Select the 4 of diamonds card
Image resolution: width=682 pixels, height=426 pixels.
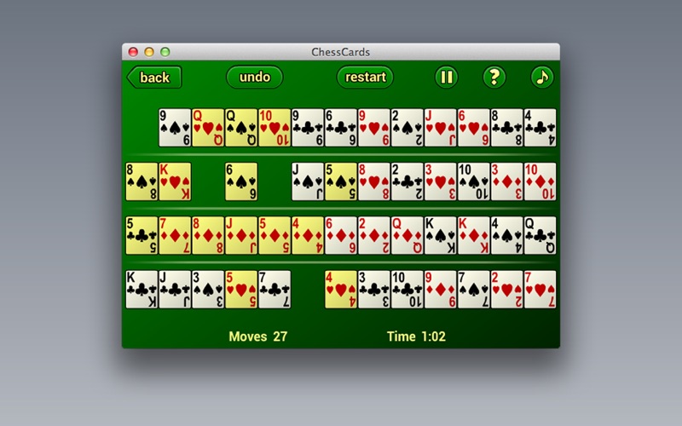click(x=308, y=236)
